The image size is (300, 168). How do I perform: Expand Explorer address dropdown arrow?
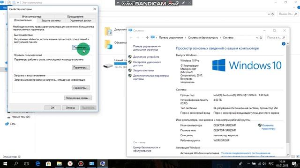point(269,14)
